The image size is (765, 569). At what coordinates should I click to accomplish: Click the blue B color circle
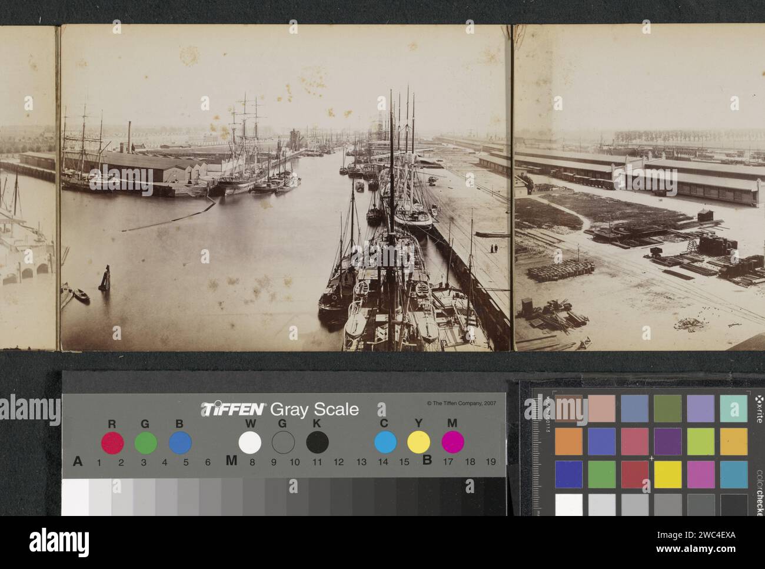pos(180,442)
